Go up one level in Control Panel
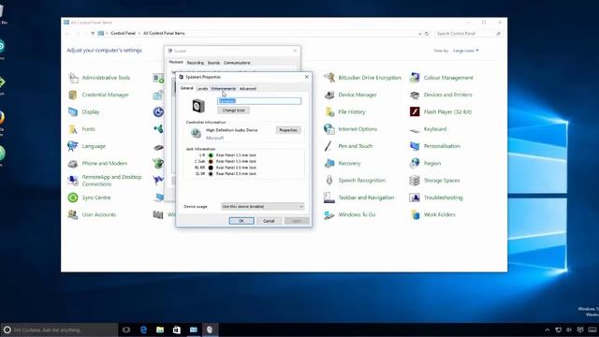599x337 pixels. point(93,34)
